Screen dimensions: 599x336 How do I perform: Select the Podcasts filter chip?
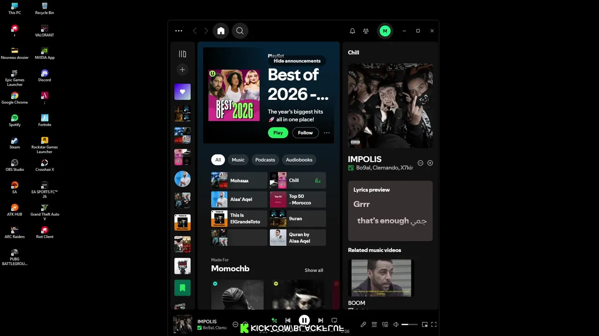pos(265,160)
